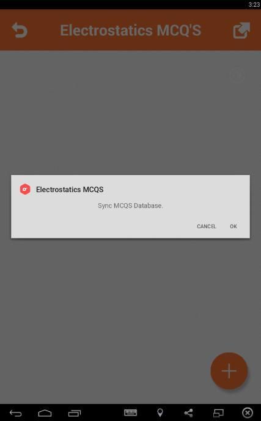Dismiss the dialog with CANCEL

point(206,226)
